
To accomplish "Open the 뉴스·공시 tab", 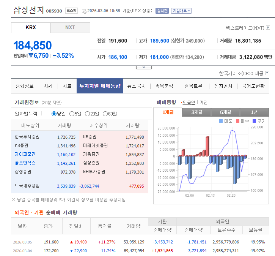I will (x=136, y=86).
